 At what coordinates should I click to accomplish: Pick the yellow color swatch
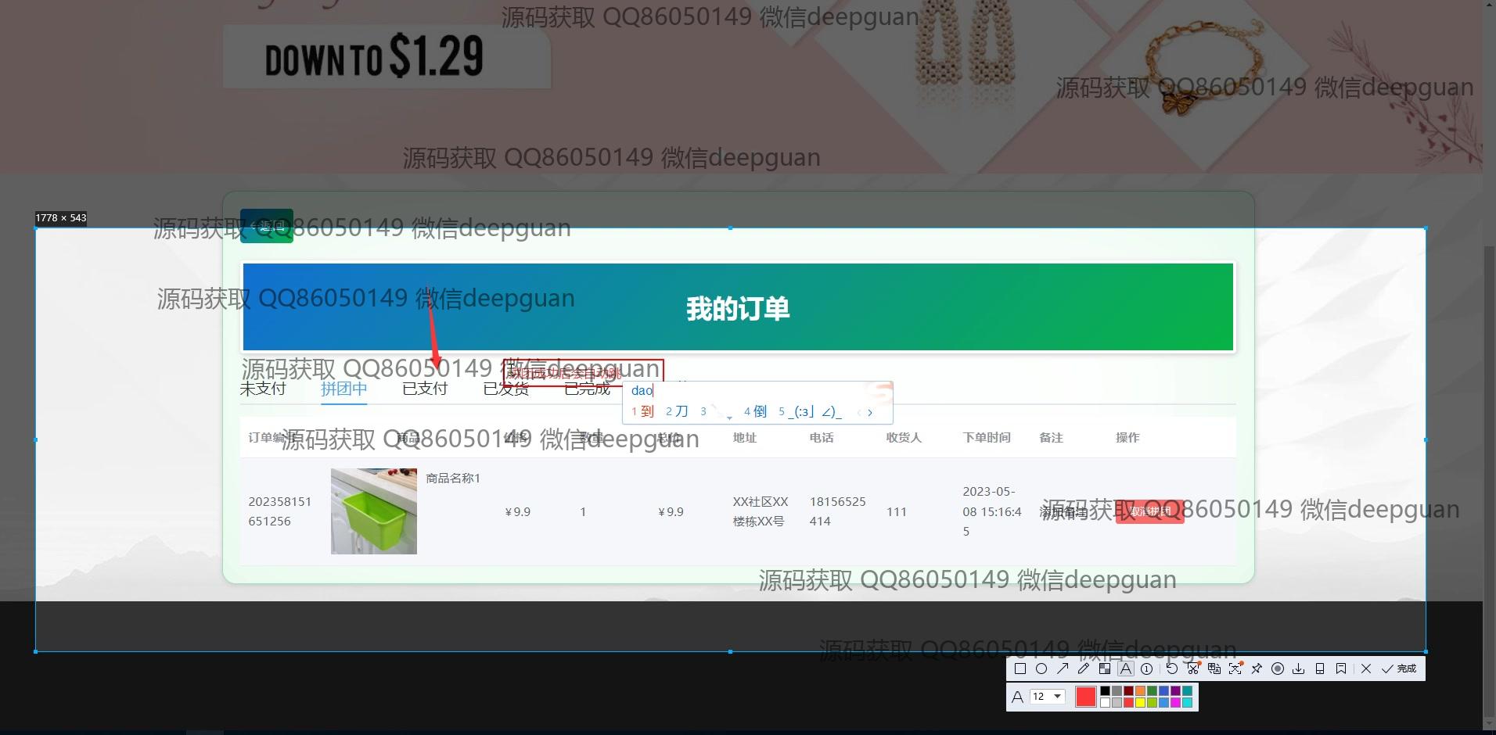1140,702
